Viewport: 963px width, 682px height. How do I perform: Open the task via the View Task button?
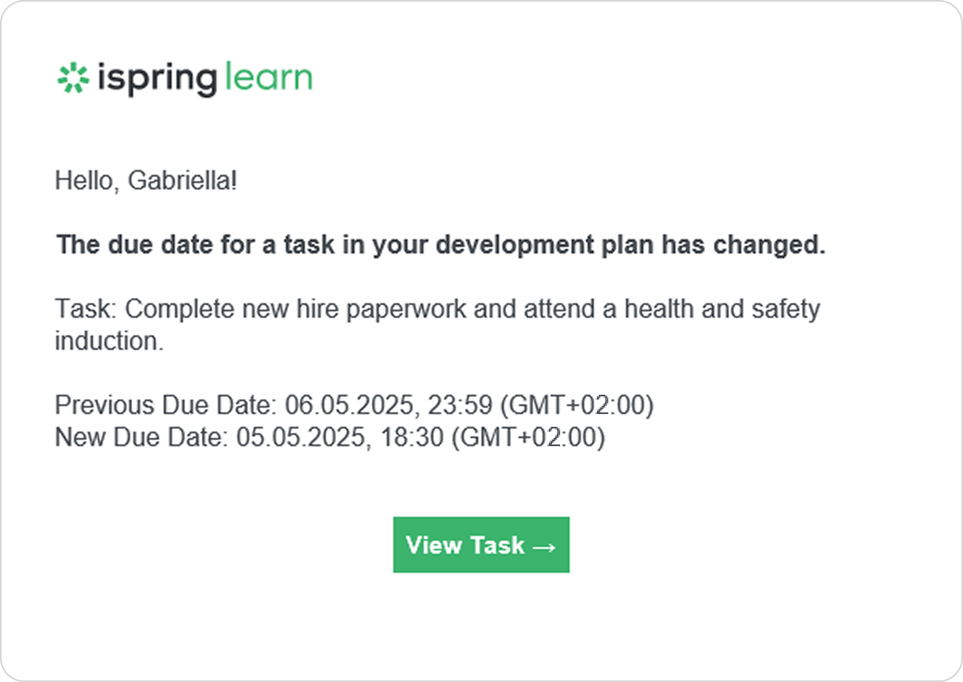(x=481, y=545)
